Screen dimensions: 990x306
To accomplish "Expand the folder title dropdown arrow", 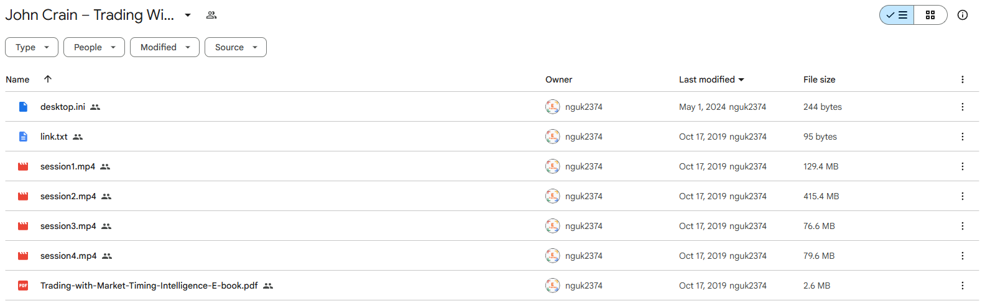I will [188, 15].
